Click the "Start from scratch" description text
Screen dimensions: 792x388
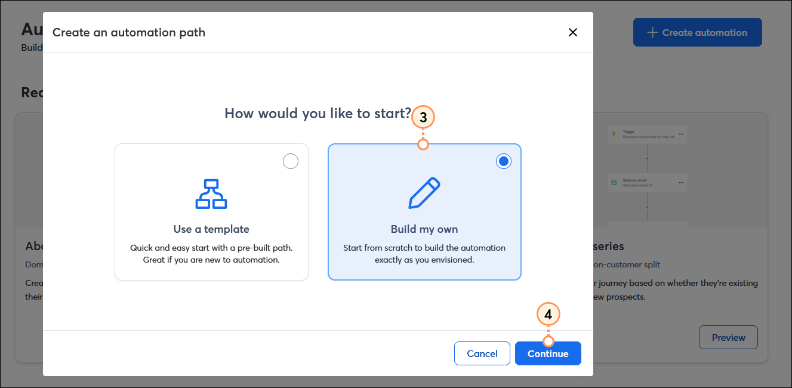coord(424,254)
